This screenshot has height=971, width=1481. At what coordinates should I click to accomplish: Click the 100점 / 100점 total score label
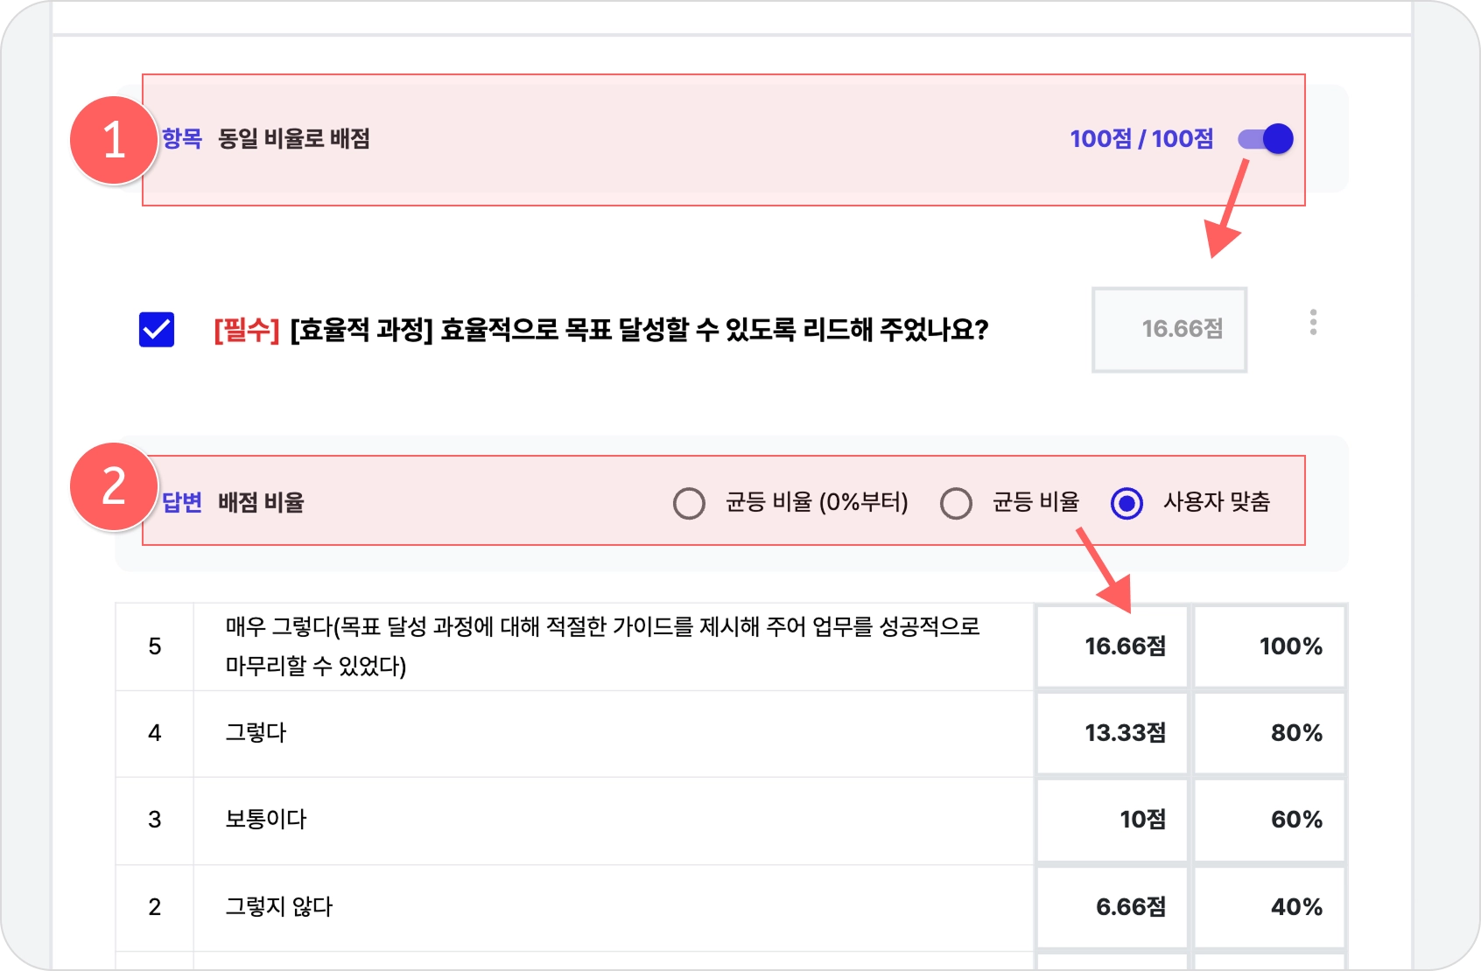click(1141, 139)
